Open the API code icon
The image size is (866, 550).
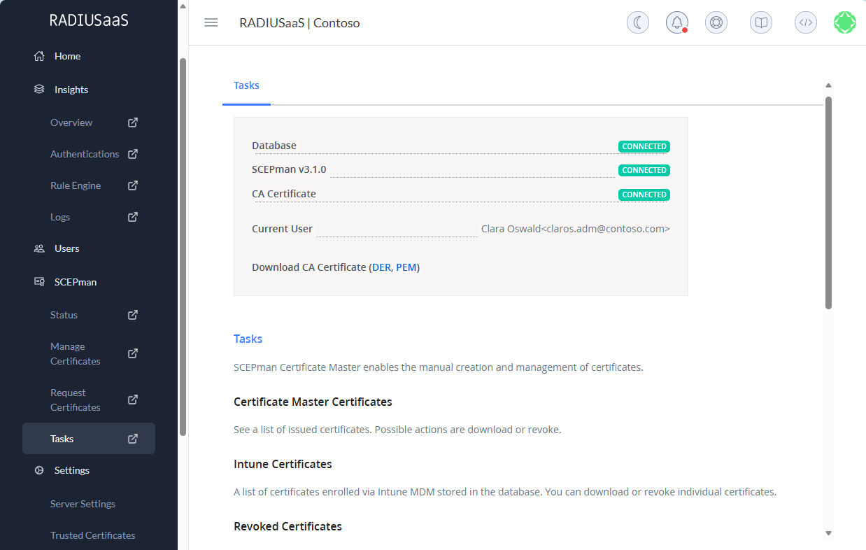(805, 22)
